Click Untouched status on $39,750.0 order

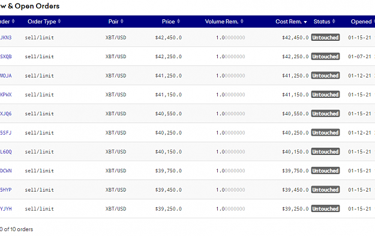325,171
